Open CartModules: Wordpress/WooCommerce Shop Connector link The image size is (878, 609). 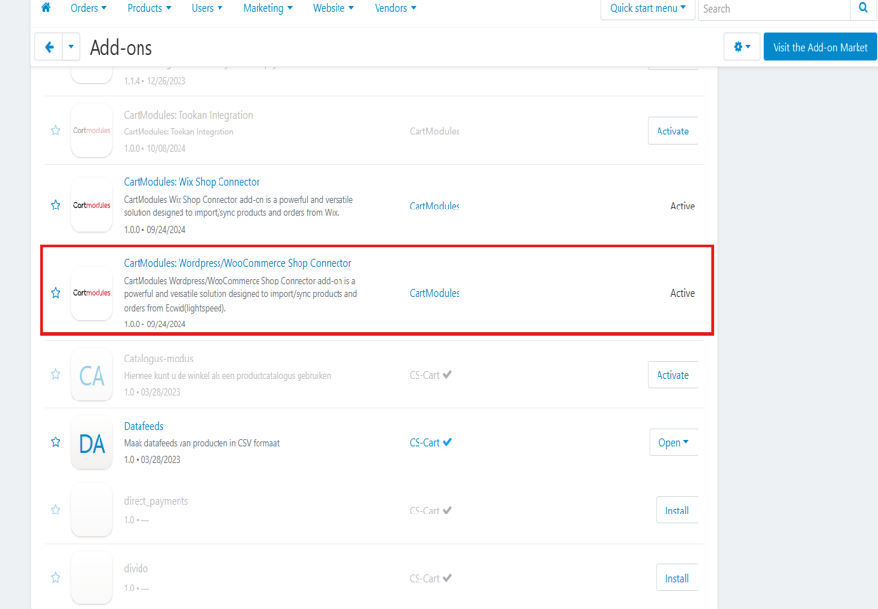point(237,263)
